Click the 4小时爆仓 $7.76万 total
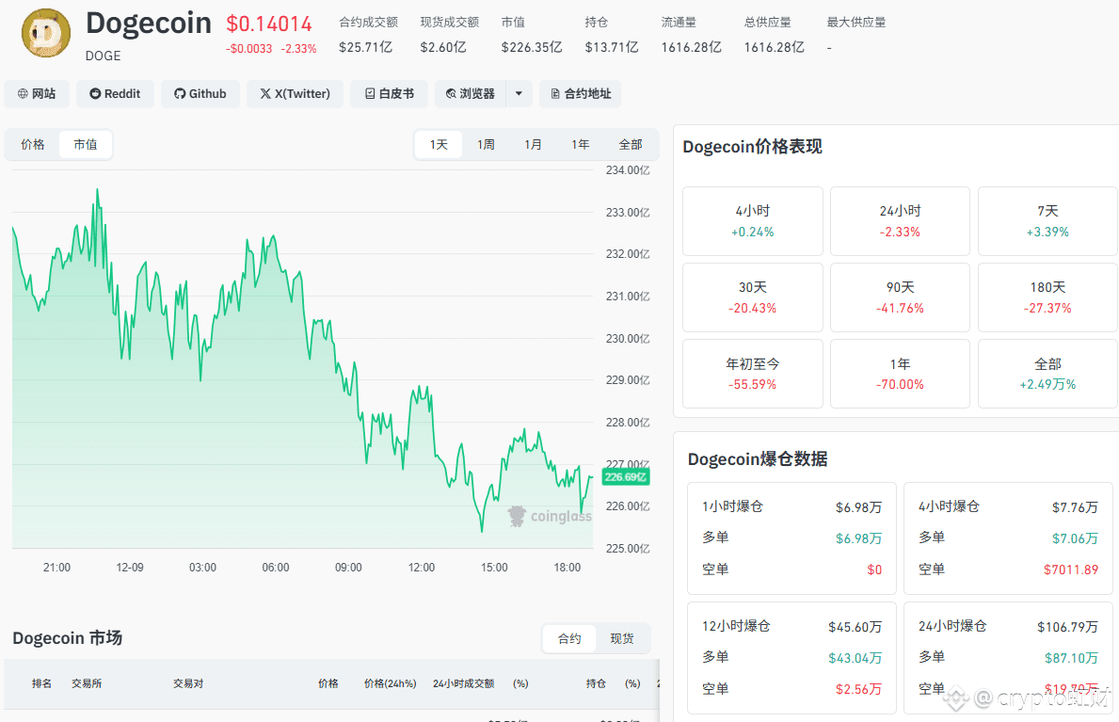Screen dimensions: 1119x722 pyautogui.click(x=1075, y=507)
